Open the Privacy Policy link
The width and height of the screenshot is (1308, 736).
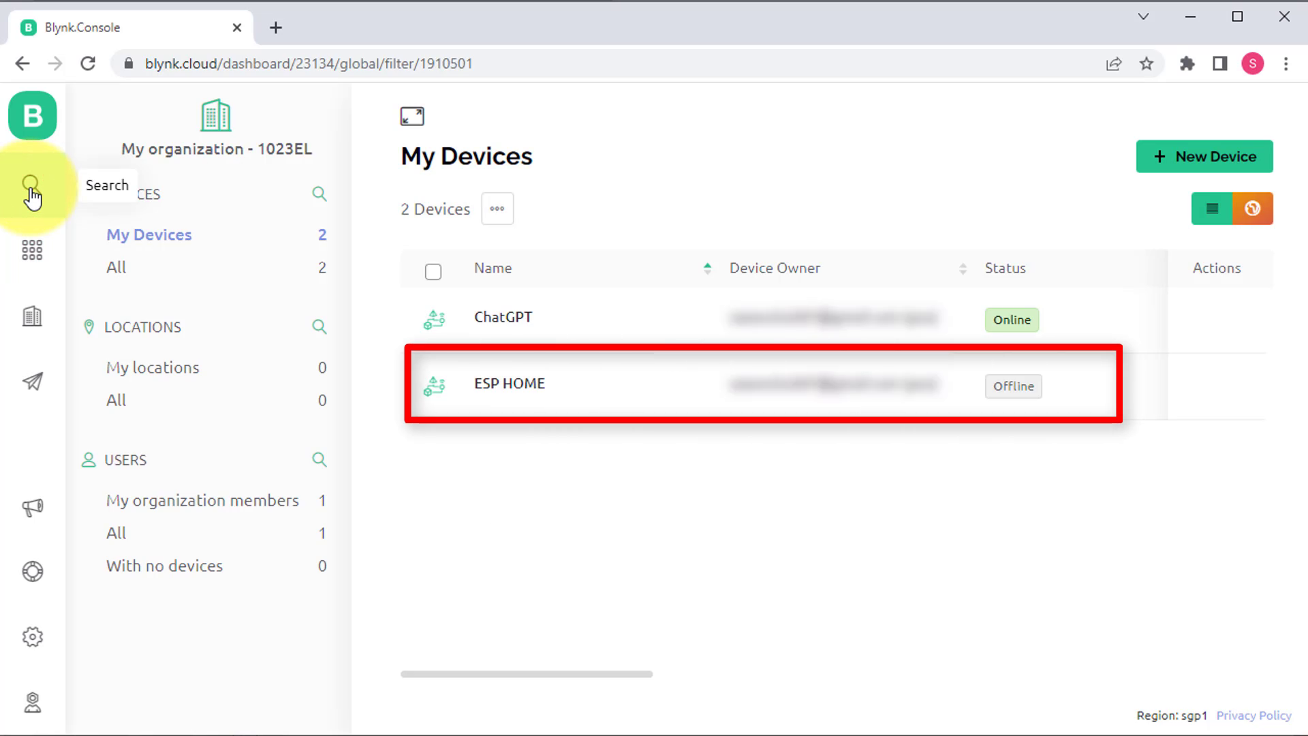coord(1253,716)
